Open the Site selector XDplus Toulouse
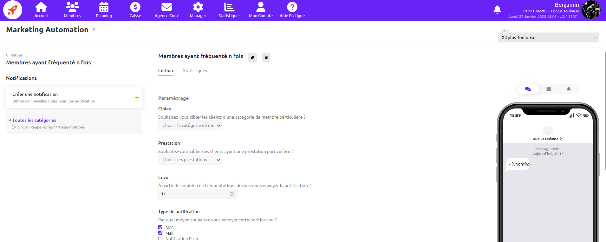The width and height of the screenshot is (606, 242). pos(548,37)
